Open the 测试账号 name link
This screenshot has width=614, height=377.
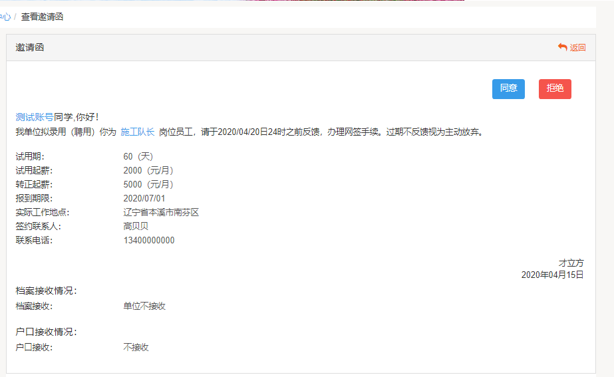35,117
